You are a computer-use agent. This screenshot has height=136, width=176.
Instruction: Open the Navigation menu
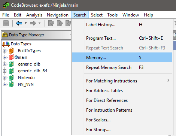click(x=58, y=15)
